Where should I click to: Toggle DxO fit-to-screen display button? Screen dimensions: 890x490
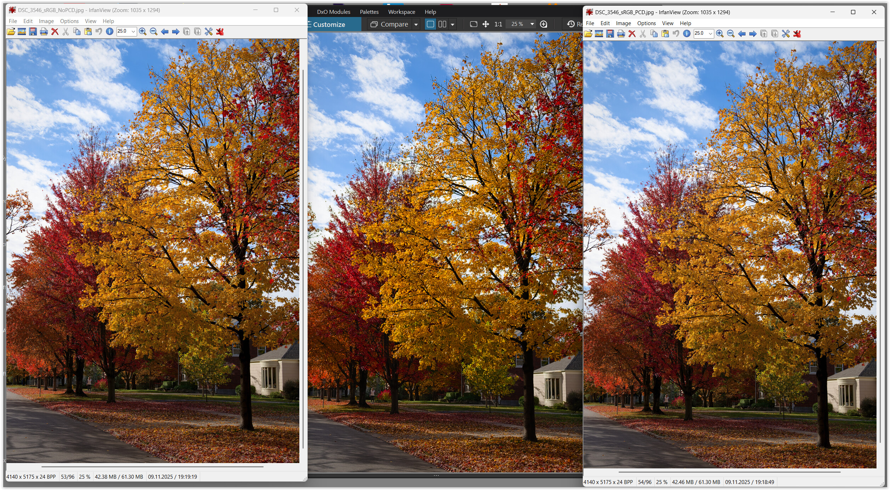click(474, 24)
